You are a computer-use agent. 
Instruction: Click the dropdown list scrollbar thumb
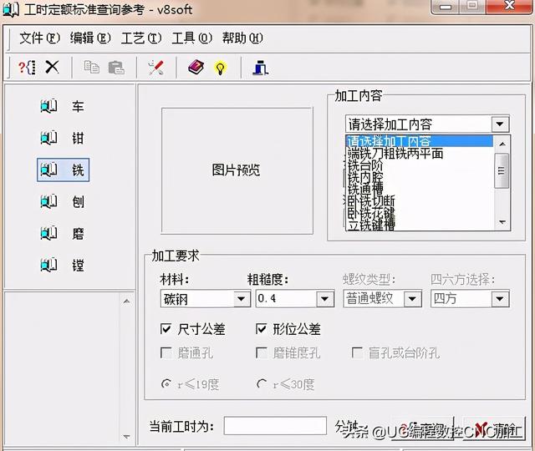click(502, 170)
